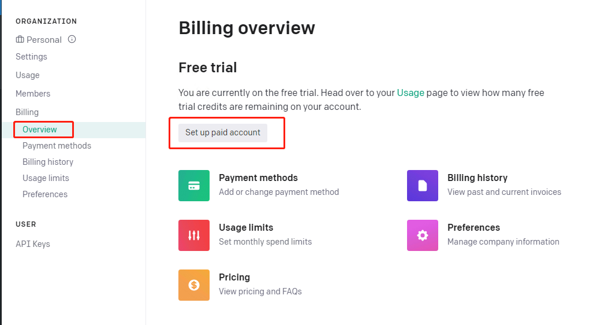This screenshot has height=325, width=612.
Task: Go to Usage in the sidebar
Action: click(x=28, y=75)
